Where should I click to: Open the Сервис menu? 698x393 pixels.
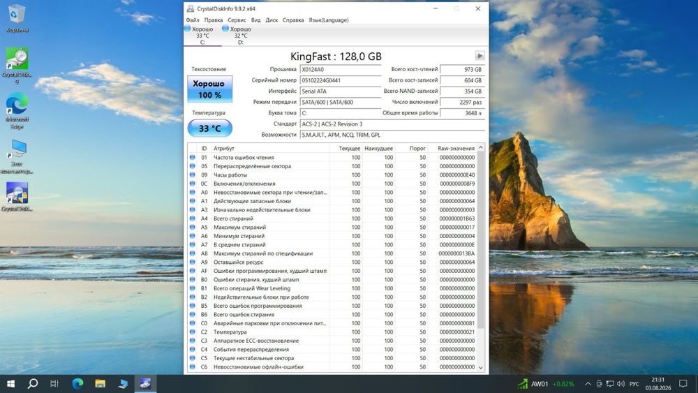(237, 20)
